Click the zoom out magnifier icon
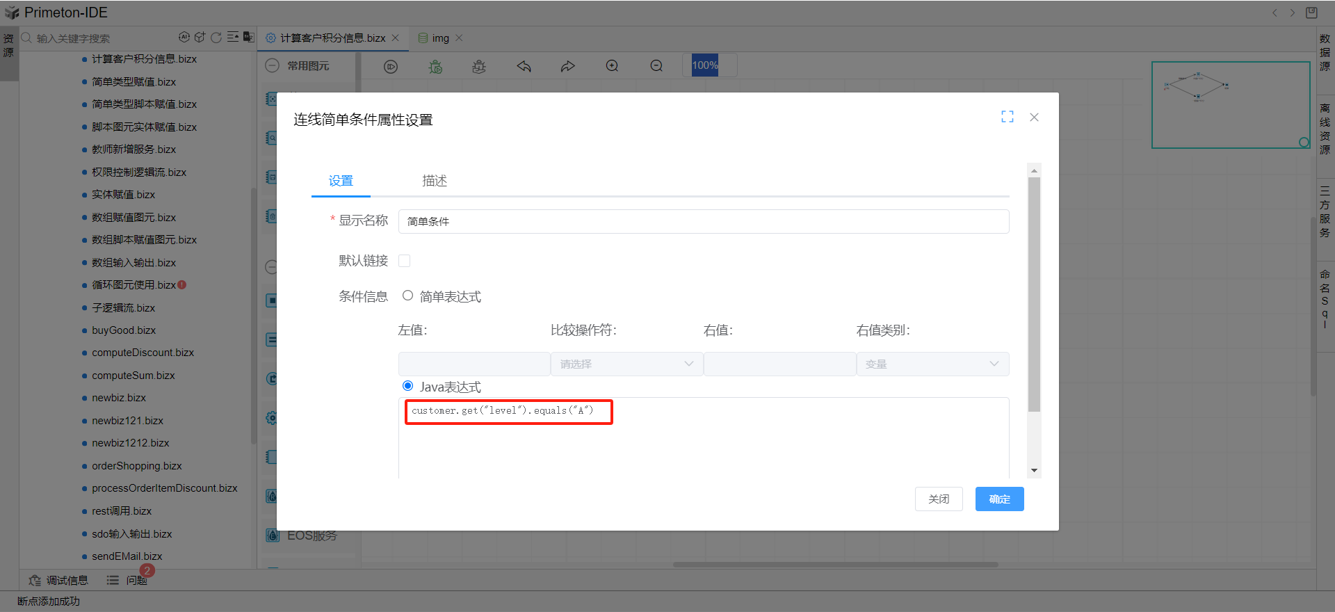 [x=656, y=66]
